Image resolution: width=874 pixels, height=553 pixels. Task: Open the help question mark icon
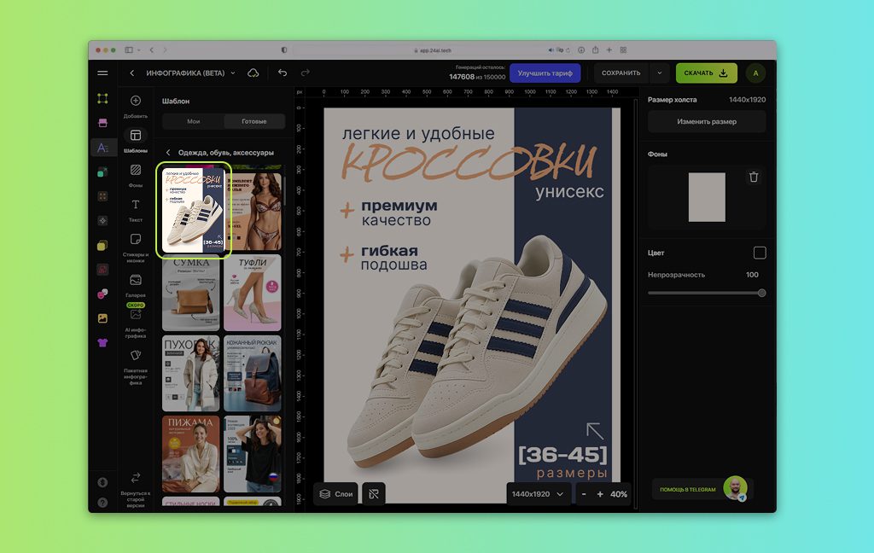pos(102,503)
